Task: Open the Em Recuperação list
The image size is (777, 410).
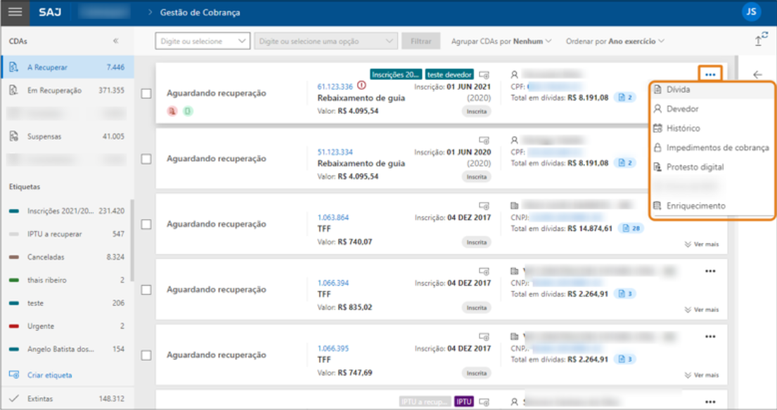Action: click(x=54, y=91)
